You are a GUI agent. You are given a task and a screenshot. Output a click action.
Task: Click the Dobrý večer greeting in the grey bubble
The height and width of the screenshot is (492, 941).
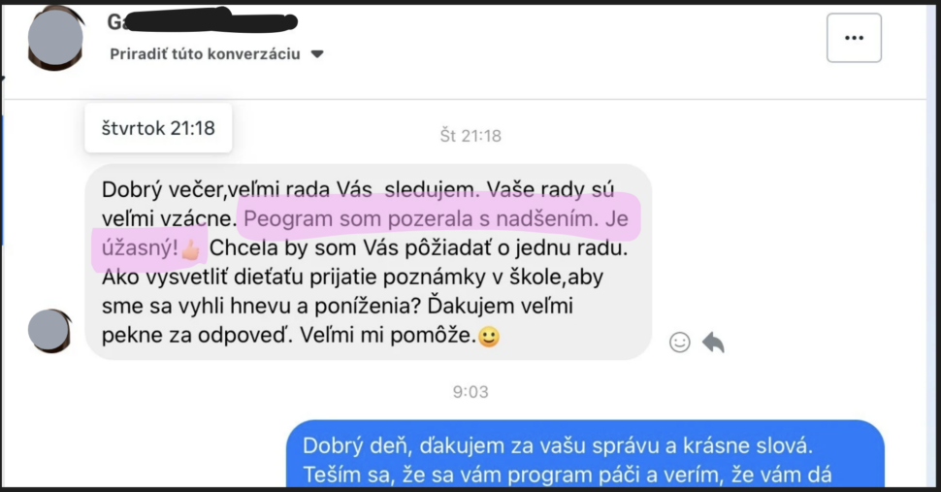pyautogui.click(x=162, y=189)
